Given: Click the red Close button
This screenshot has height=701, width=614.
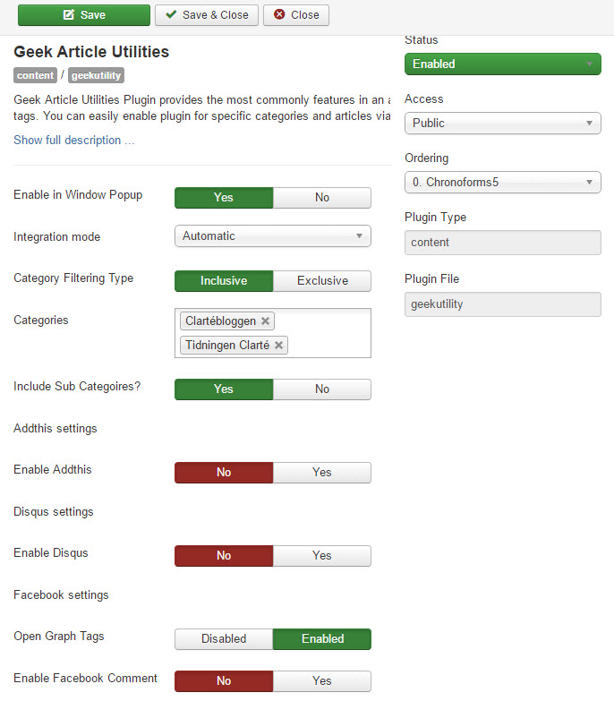Looking at the screenshot, I should click(296, 15).
